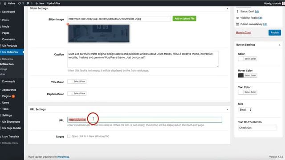
Task: Open the Add New Item submenu entry
Action: pos(7,64)
